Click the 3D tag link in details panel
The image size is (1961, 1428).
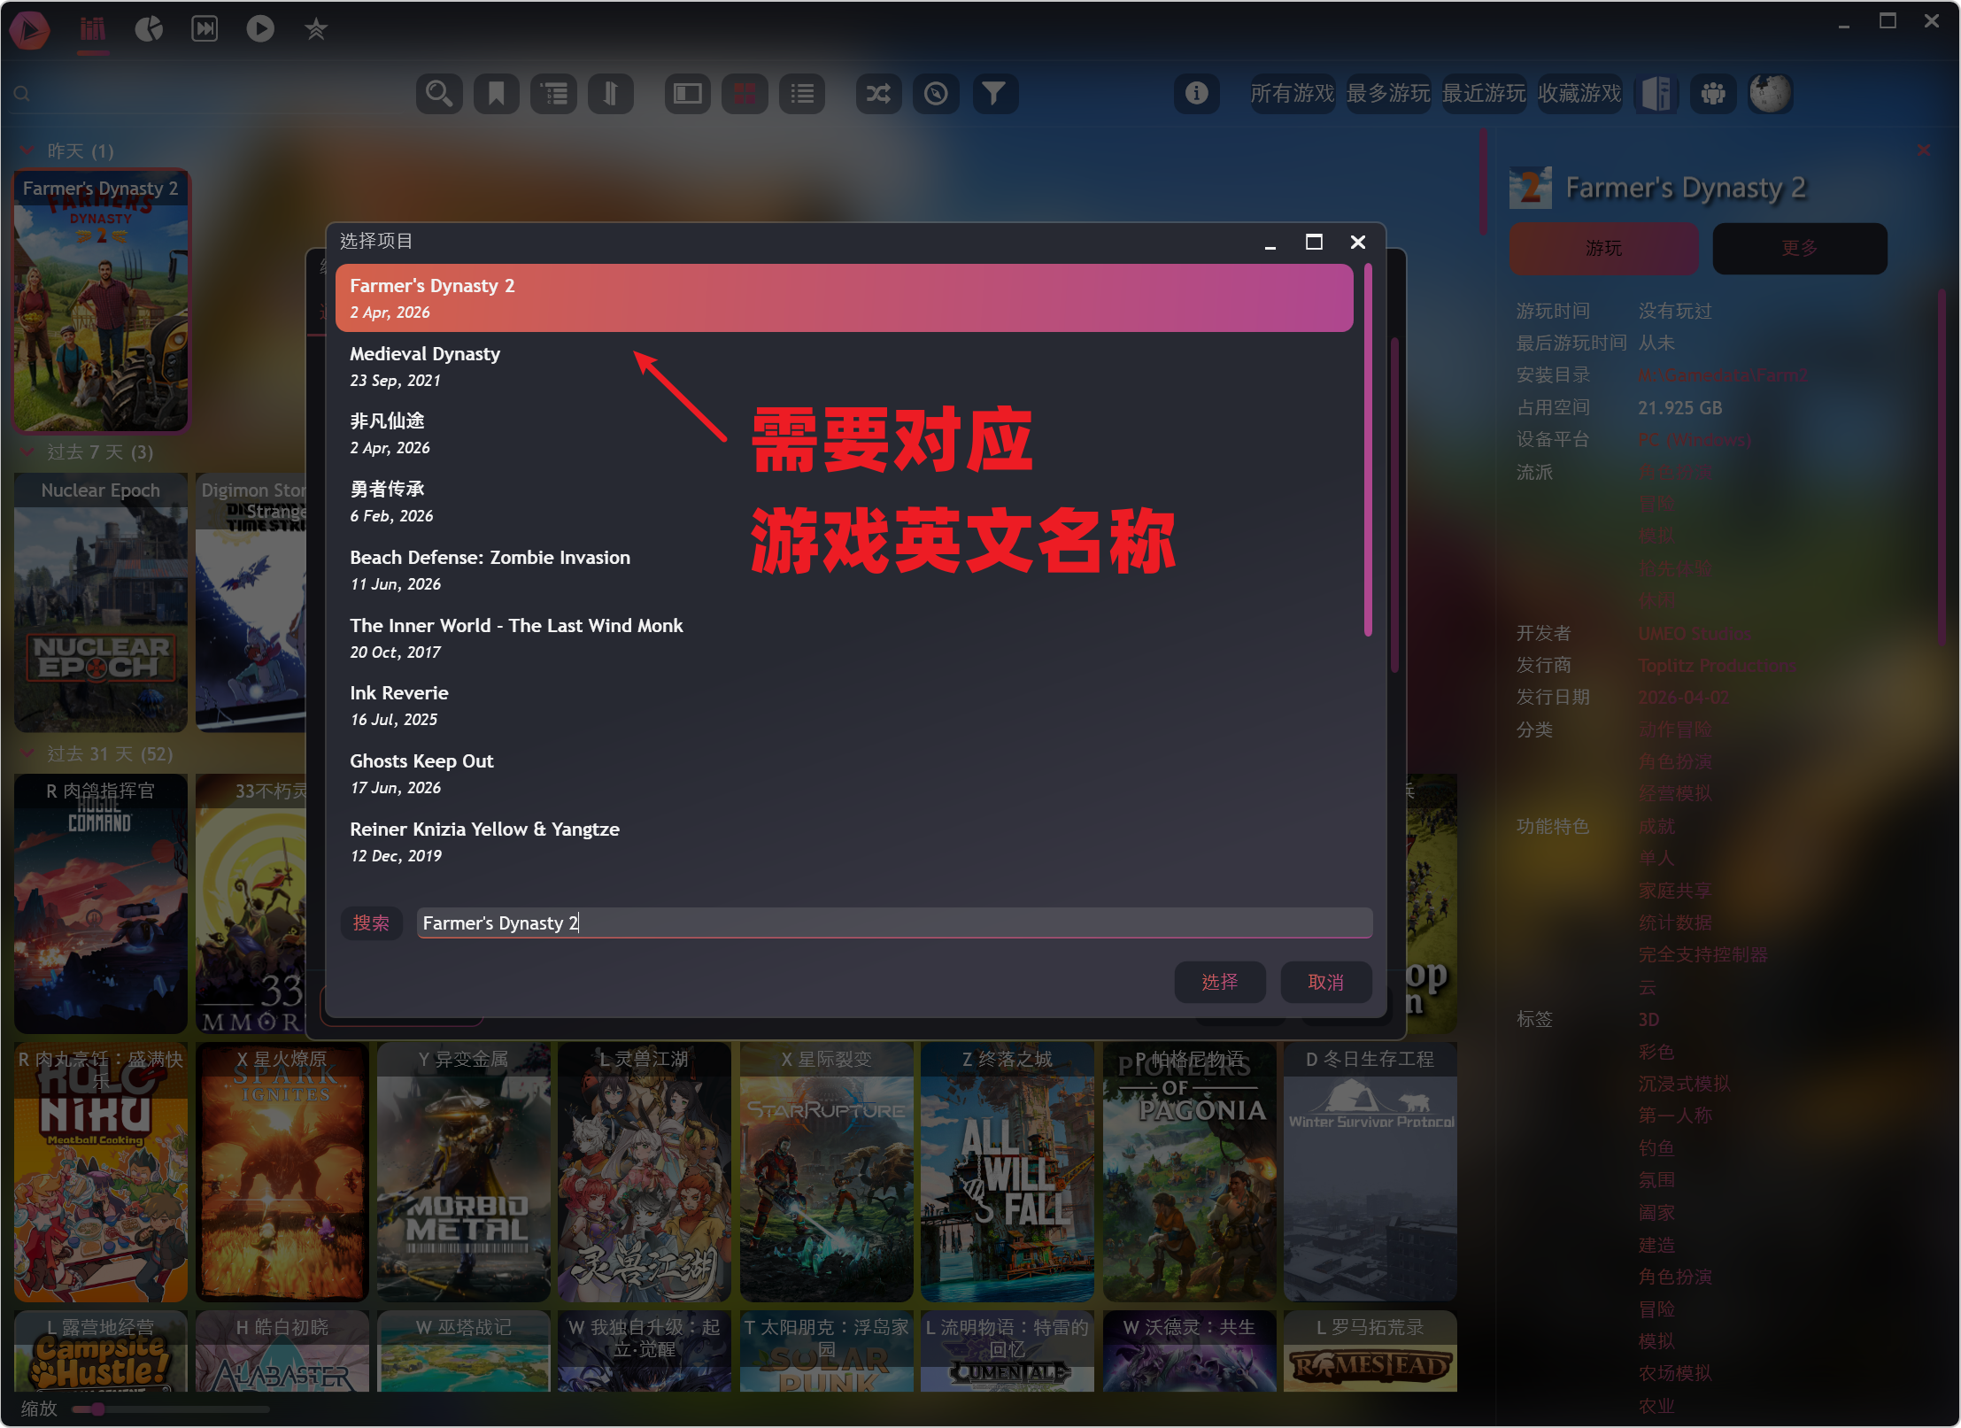pyautogui.click(x=1648, y=1020)
